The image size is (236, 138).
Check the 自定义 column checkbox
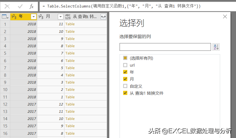(x=125, y=86)
